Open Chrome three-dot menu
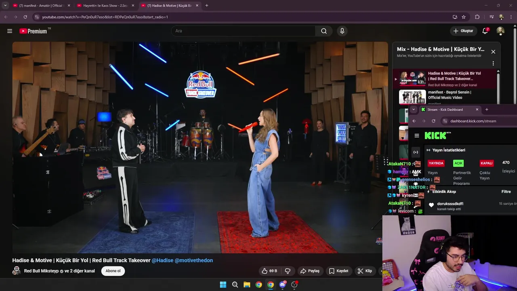Image resolution: width=517 pixels, height=291 pixels. pyautogui.click(x=511, y=17)
